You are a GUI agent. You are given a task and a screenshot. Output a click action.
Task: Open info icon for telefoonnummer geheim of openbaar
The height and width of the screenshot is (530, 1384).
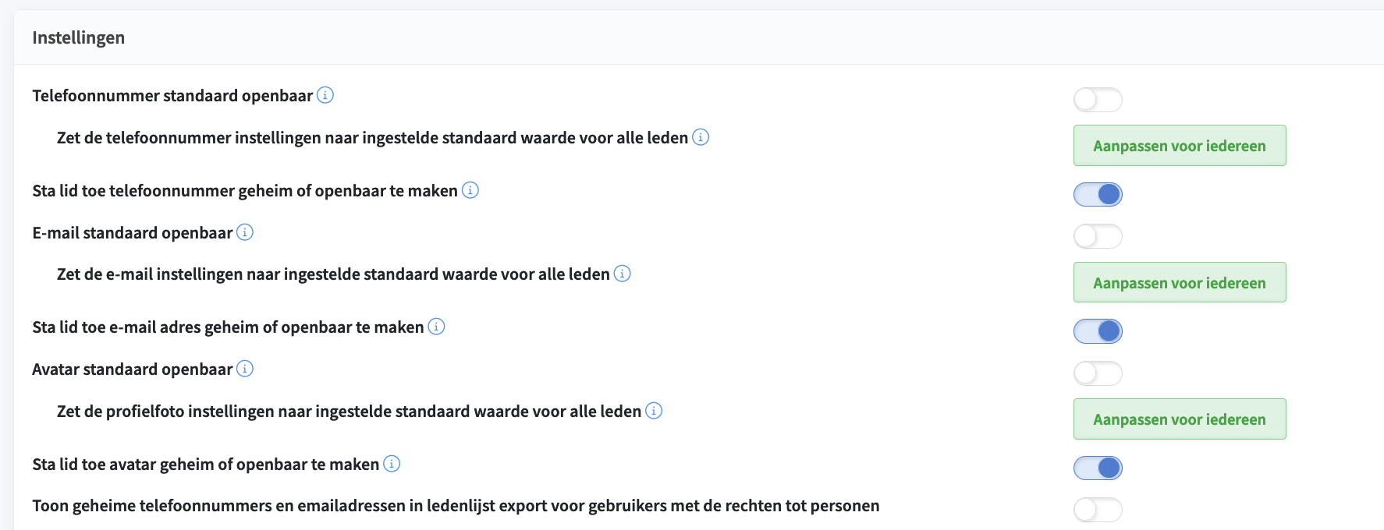pyautogui.click(x=470, y=190)
